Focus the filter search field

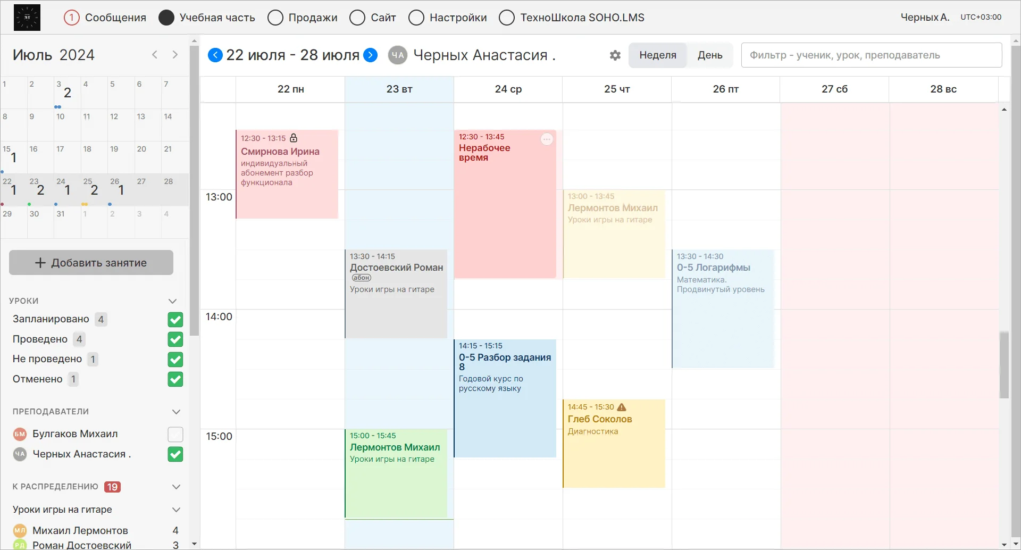click(x=871, y=55)
